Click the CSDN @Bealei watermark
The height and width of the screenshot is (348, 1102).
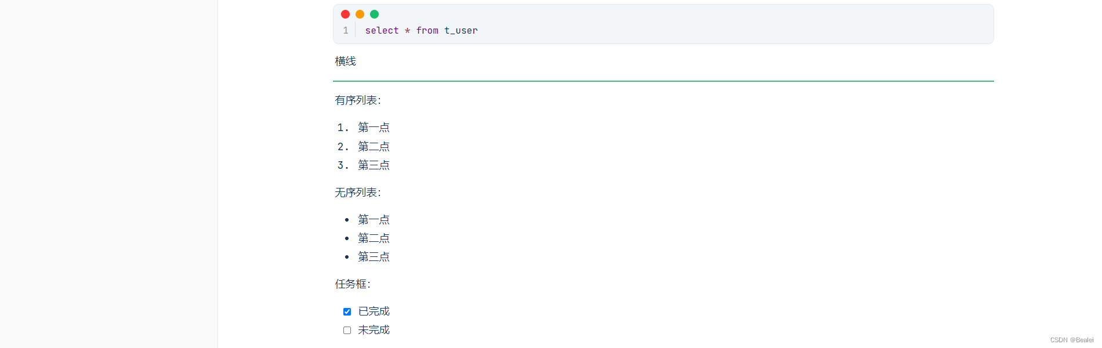(1072, 340)
